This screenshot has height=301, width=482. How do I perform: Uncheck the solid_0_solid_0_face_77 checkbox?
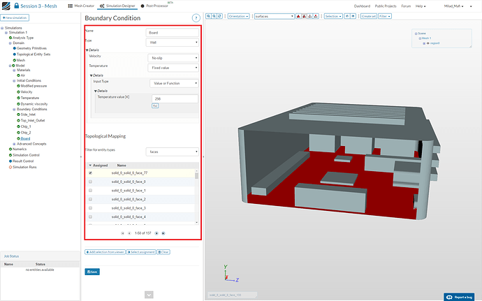90,172
